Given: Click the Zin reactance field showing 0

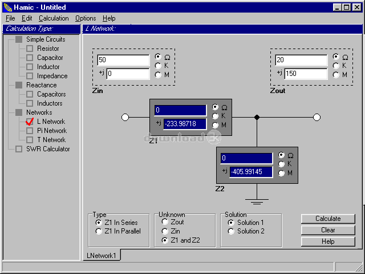Looking at the screenshot, I should pos(128,74).
